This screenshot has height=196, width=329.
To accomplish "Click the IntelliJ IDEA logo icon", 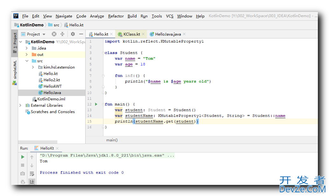I will pos(16,16).
